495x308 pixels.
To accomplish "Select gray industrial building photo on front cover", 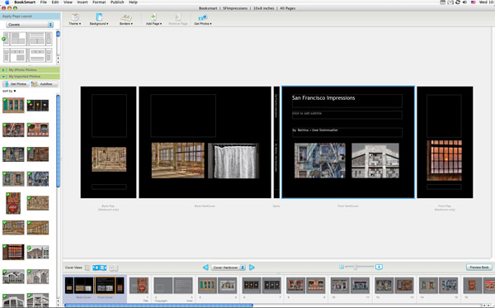I will (375, 160).
